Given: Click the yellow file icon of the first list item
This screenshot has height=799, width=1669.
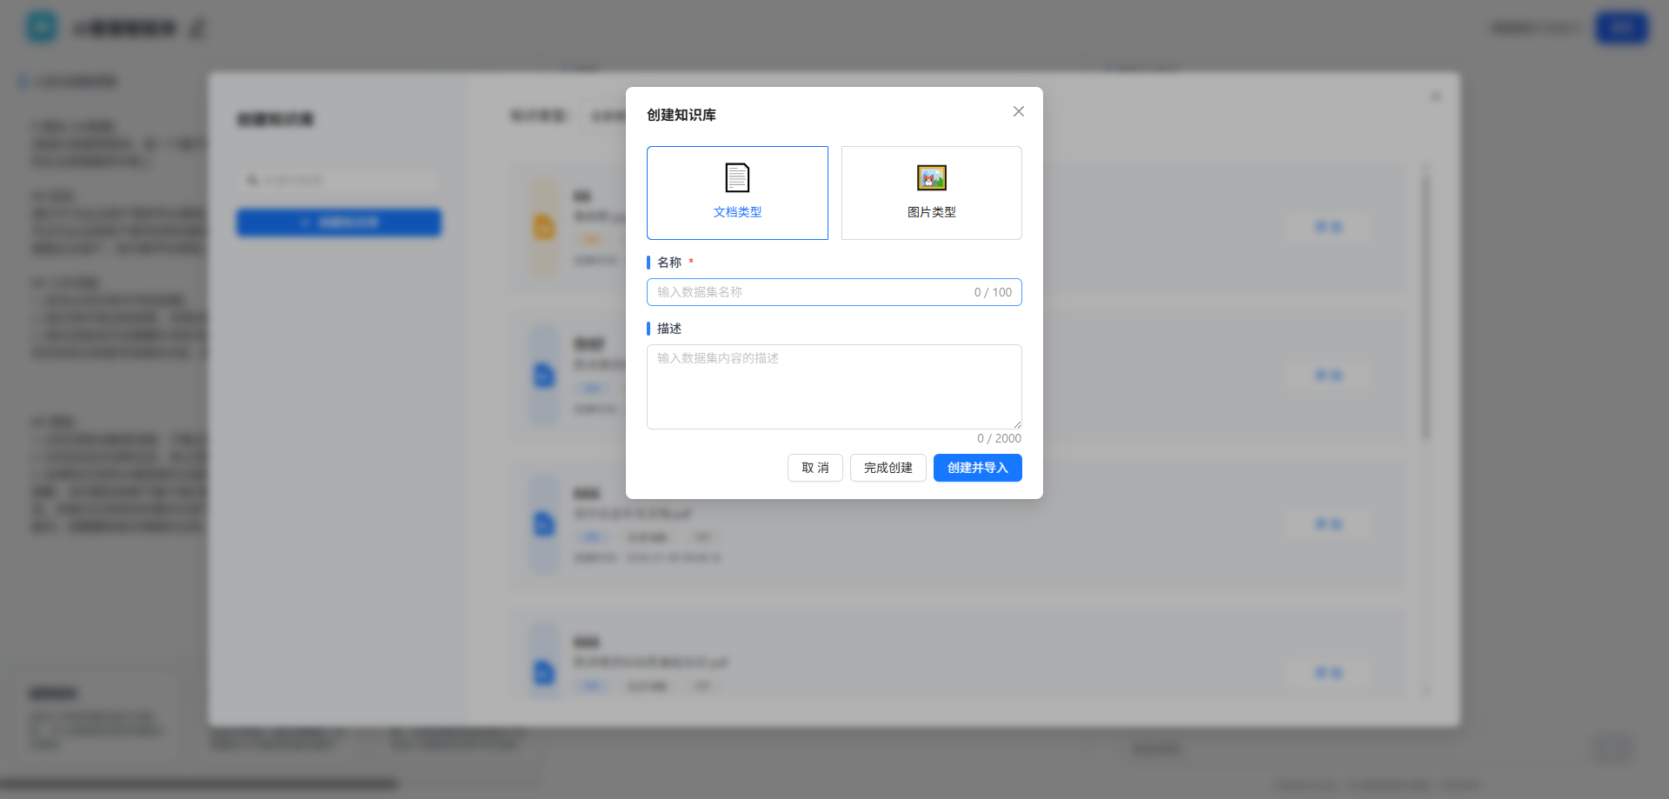Looking at the screenshot, I should (543, 226).
